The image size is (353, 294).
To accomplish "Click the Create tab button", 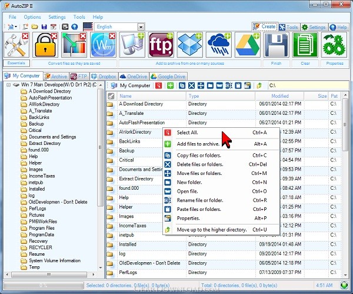I will point(265,27).
